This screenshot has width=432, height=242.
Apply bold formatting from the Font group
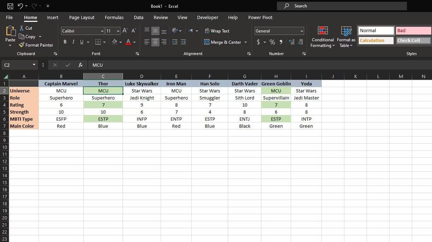click(65, 42)
